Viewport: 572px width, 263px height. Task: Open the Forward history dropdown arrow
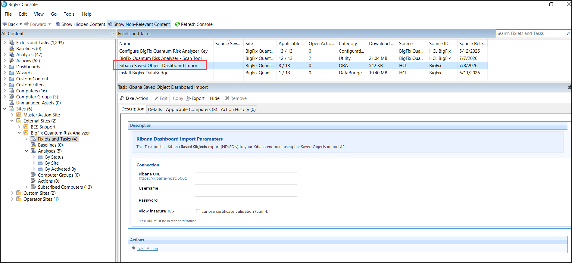[50, 24]
